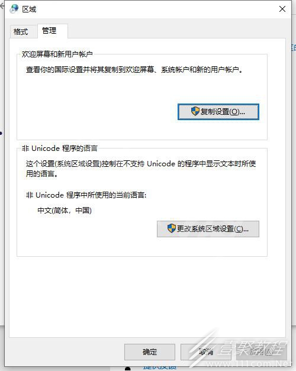Open 更改系统区域设置(C)... dialog

208,229
